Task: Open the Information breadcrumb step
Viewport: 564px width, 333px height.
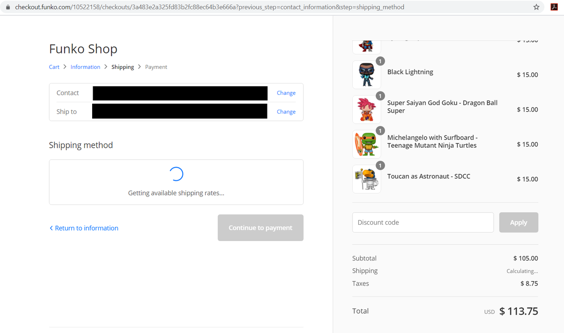Action: point(85,67)
